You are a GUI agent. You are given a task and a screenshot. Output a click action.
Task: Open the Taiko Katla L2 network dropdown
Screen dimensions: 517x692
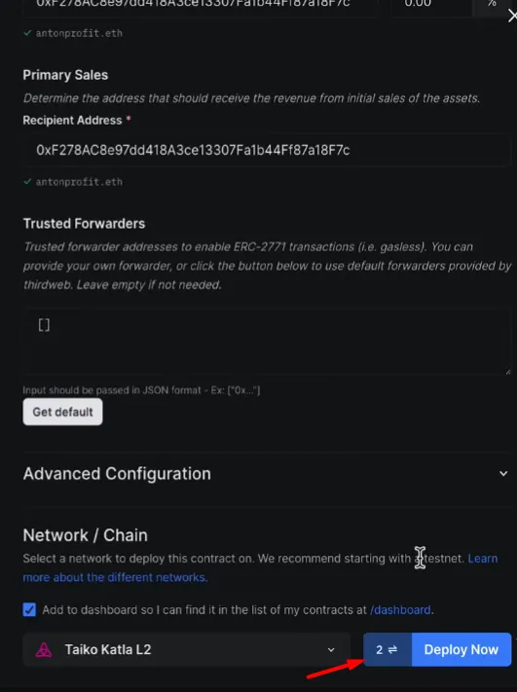(x=186, y=649)
